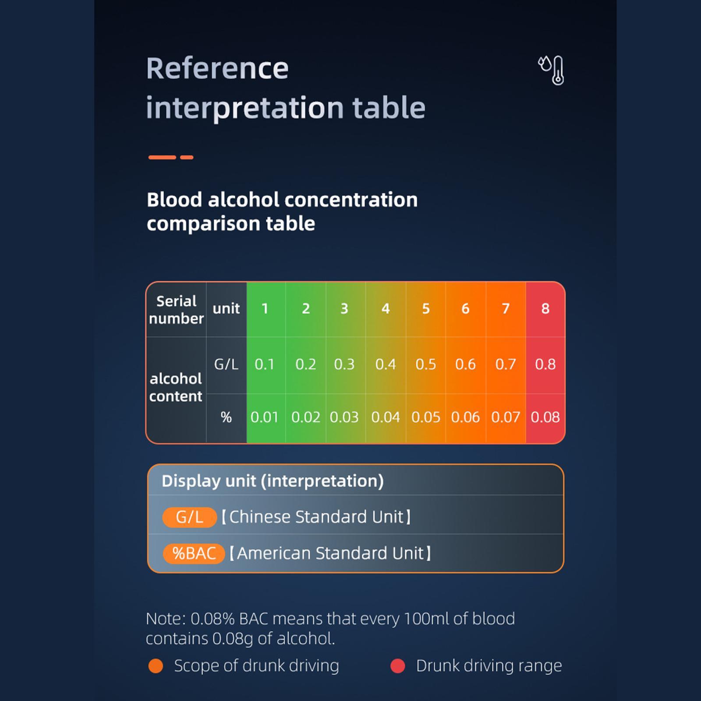701x701 pixels.
Task: Click the orange dash divider under title
Action: [171, 157]
